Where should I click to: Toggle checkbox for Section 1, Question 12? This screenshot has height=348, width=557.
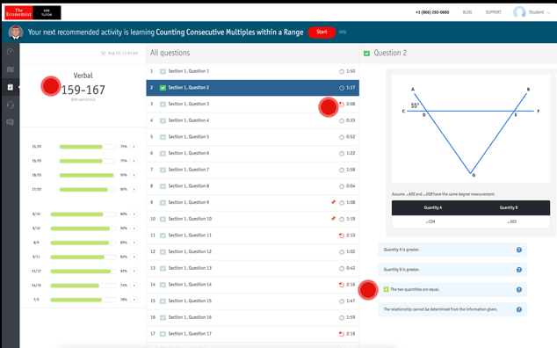pos(163,251)
